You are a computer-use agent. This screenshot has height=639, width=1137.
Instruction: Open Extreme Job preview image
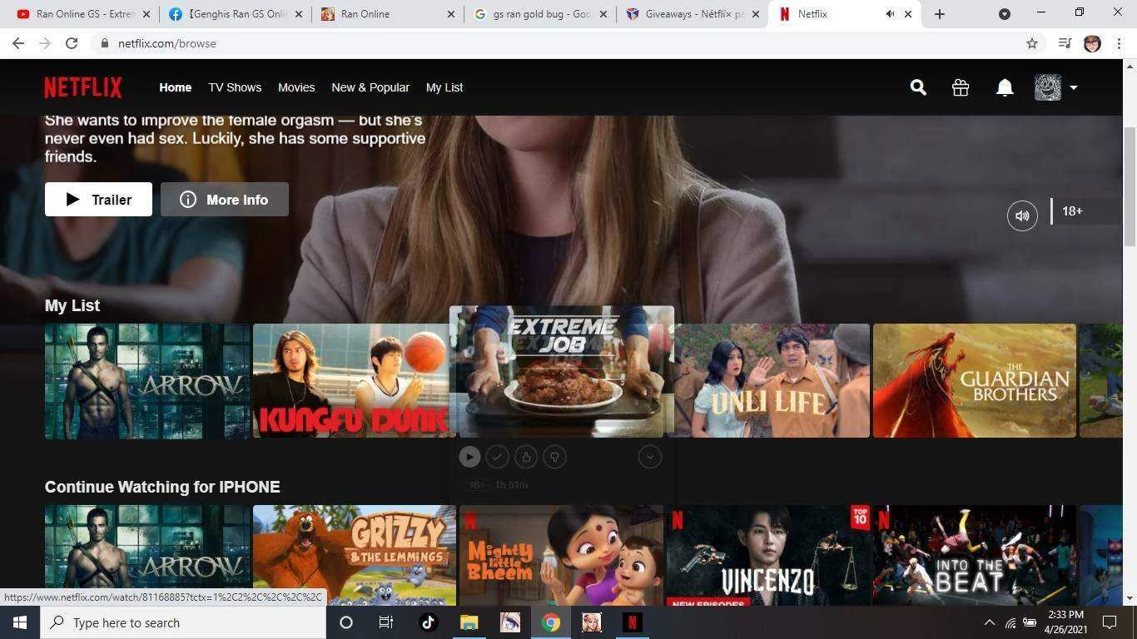pyautogui.click(x=562, y=371)
